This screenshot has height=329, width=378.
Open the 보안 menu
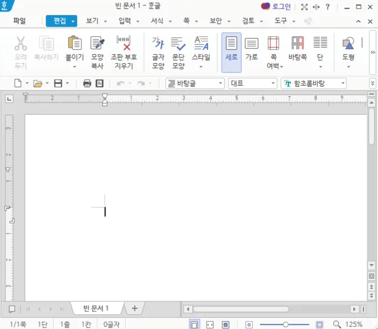point(216,21)
